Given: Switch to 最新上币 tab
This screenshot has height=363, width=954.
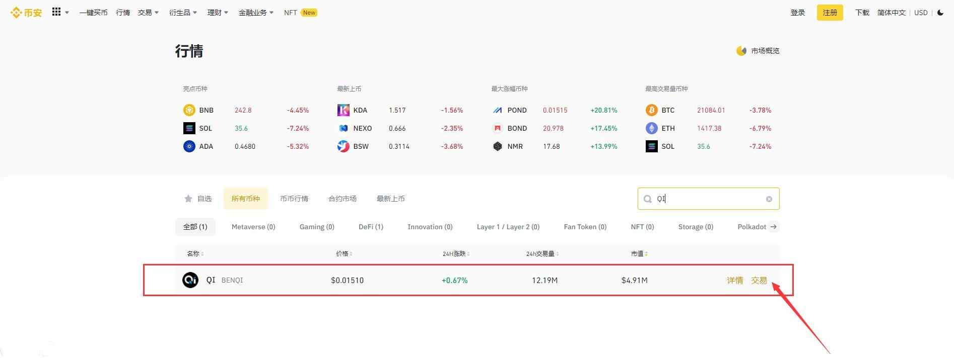Looking at the screenshot, I should pyautogui.click(x=391, y=199).
